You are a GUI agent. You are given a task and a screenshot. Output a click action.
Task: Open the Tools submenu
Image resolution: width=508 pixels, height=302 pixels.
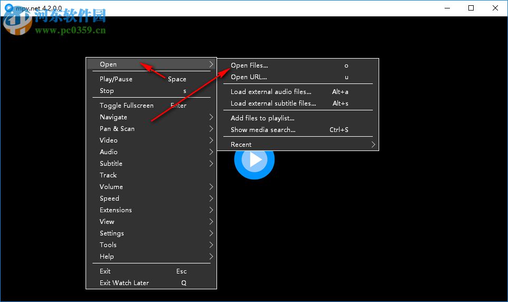point(152,245)
